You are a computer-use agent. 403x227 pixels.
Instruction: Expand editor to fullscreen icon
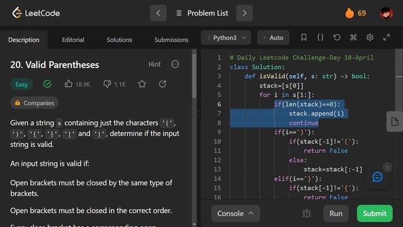point(386,38)
